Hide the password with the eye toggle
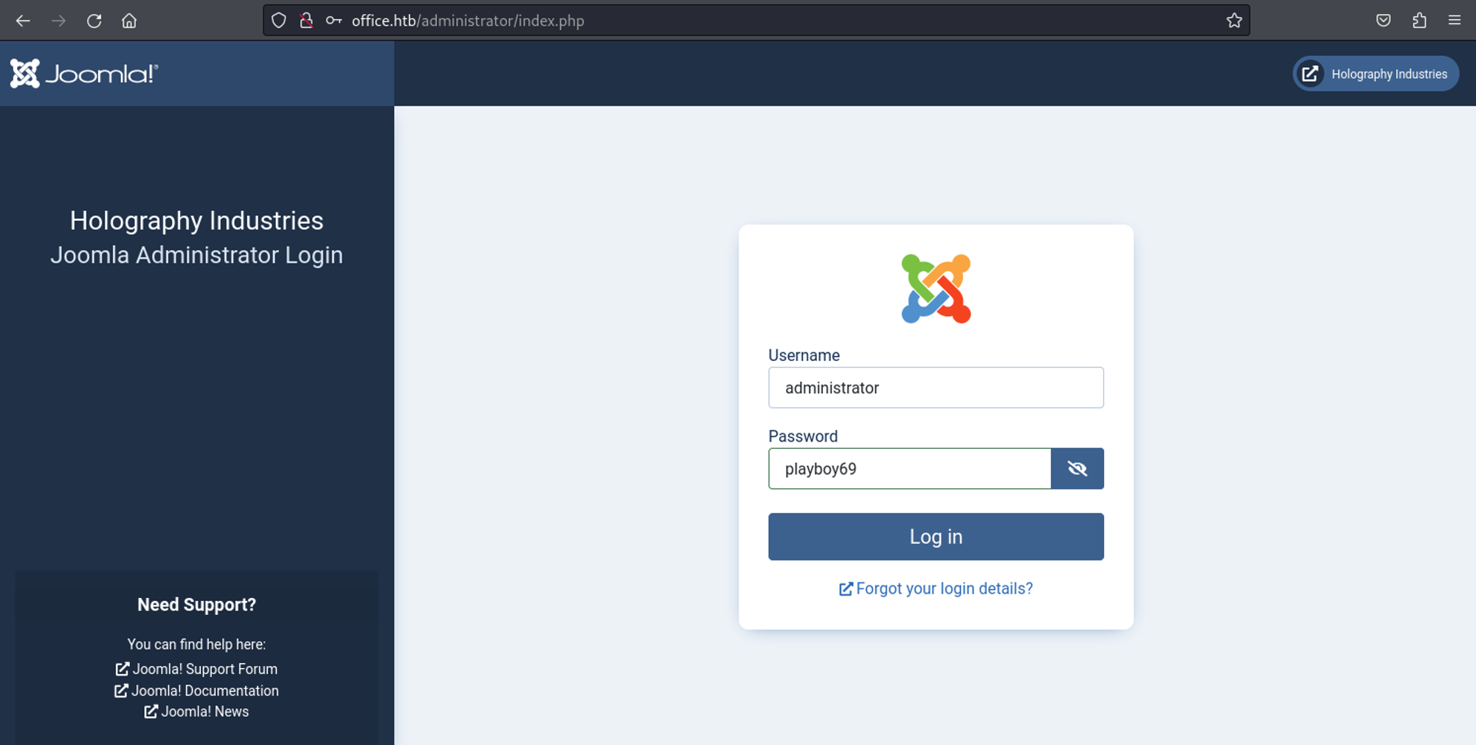 pyautogui.click(x=1077, y=469)
